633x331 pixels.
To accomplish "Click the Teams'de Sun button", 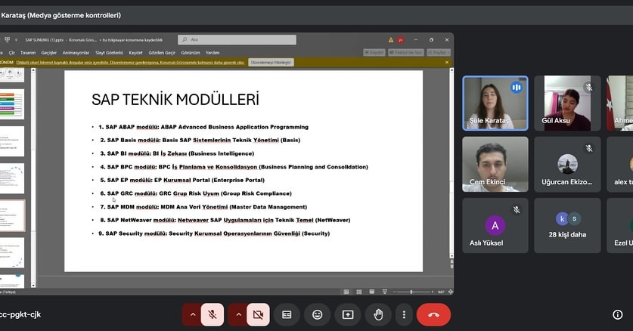I will 405,53.
